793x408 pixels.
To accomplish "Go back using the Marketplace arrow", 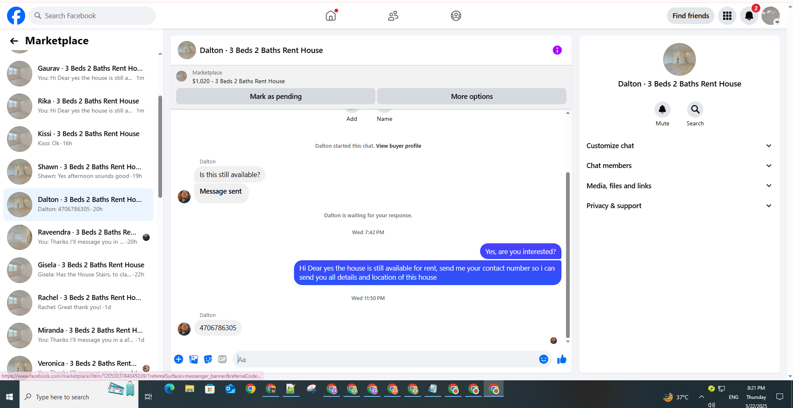I will (x=14, y=41).
